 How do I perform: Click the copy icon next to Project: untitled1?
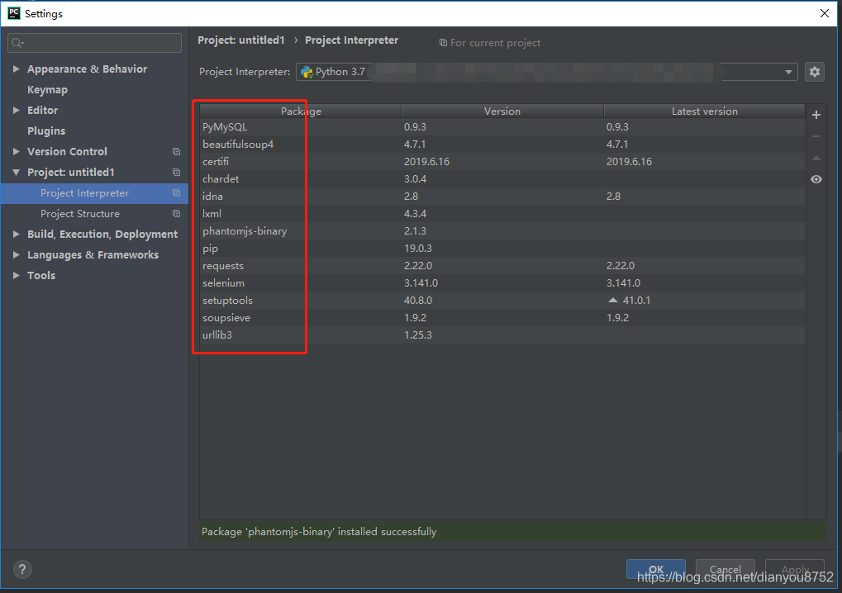pos(176,173)
